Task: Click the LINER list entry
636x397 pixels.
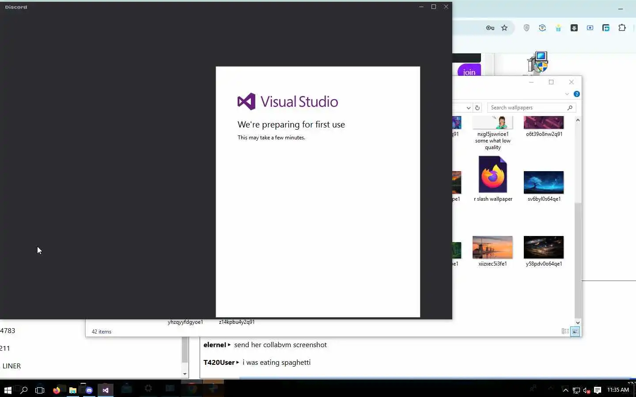Action: 11,366
